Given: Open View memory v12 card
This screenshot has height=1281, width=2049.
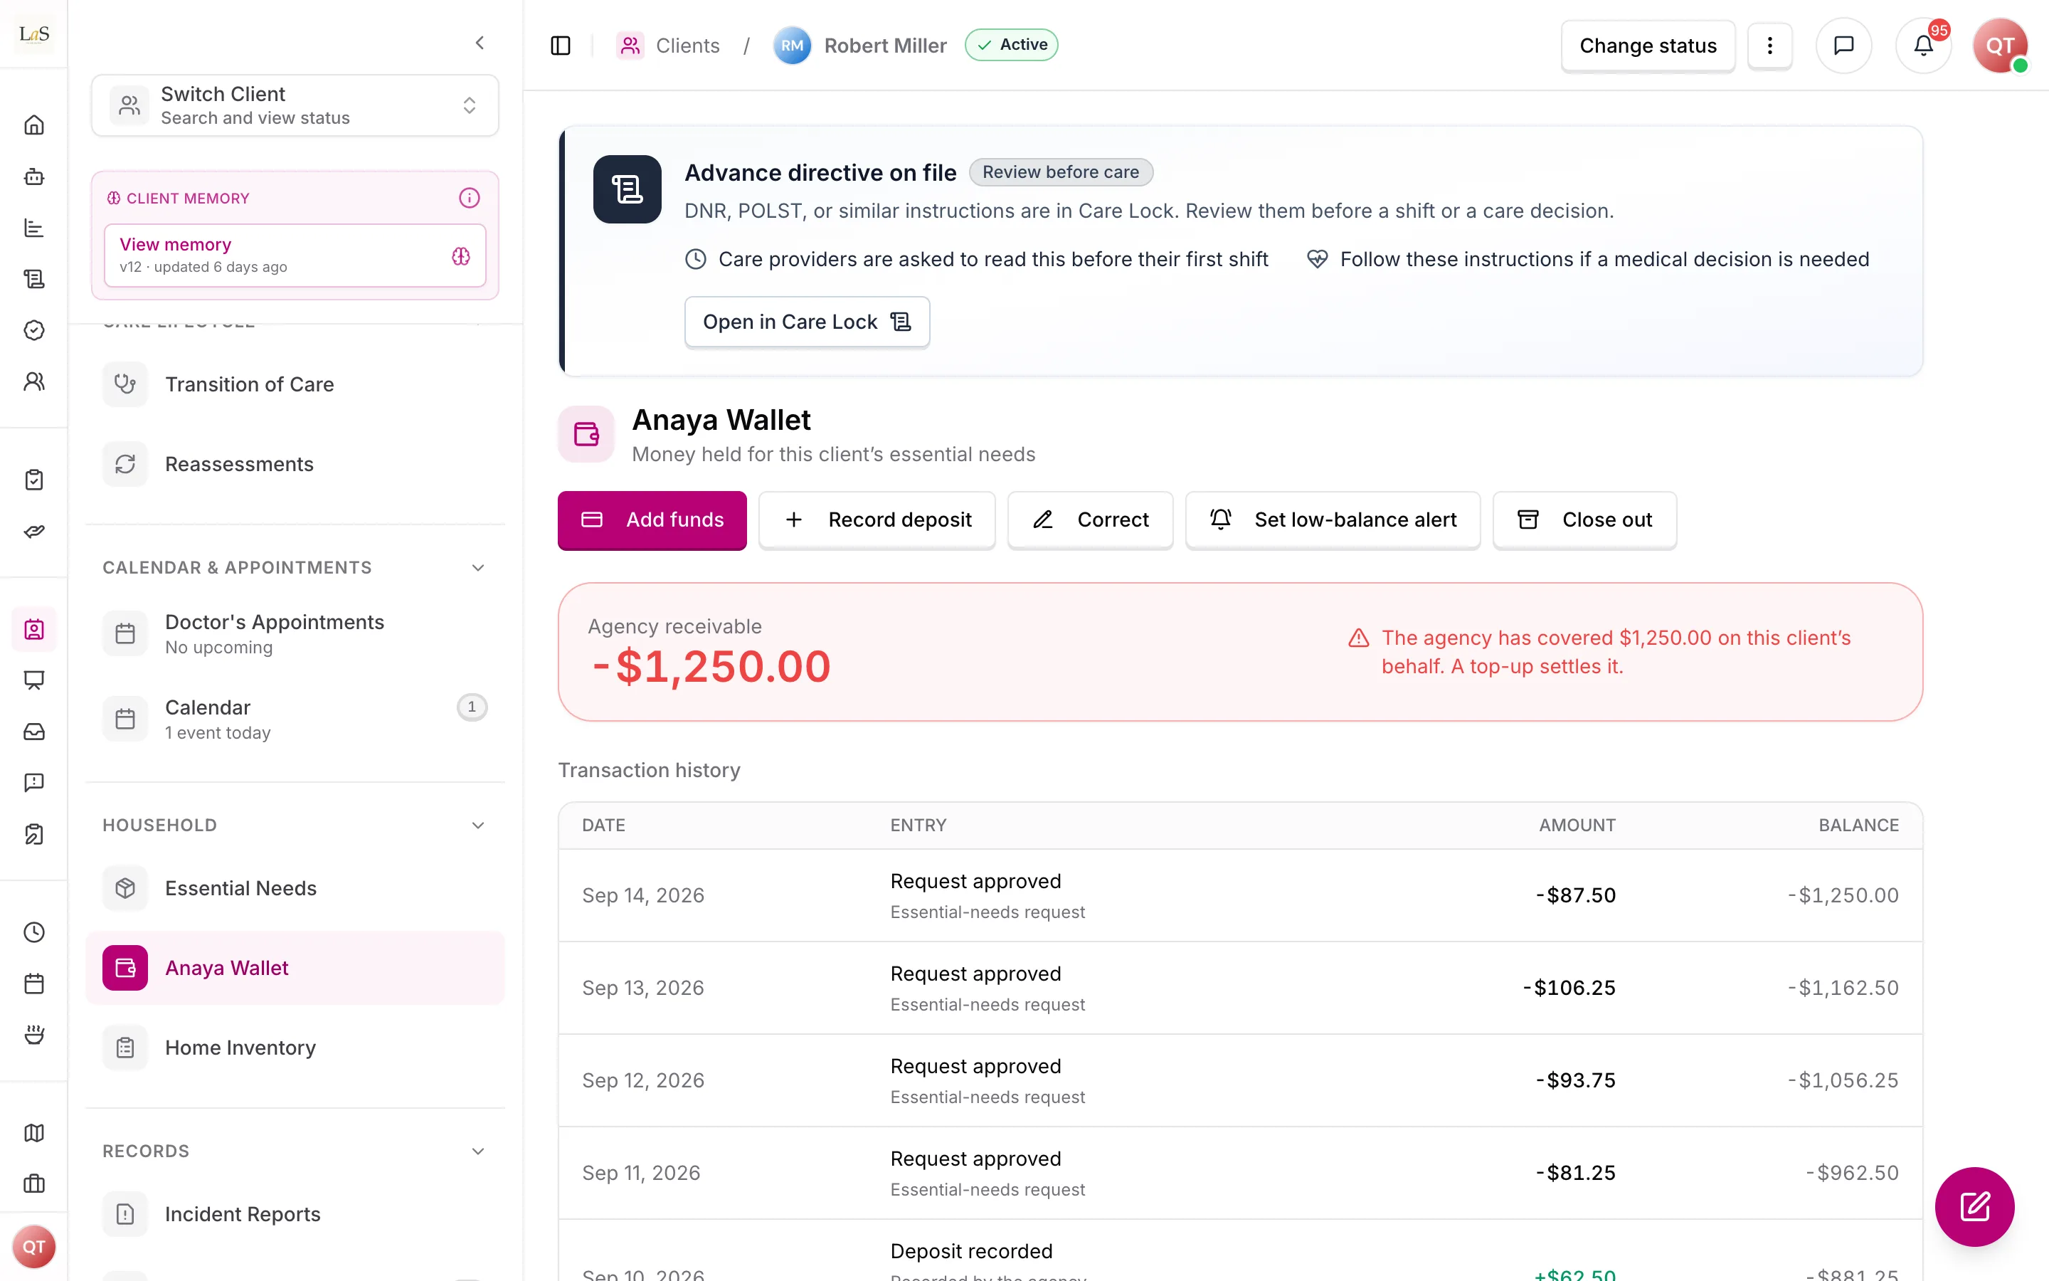Looking at the screenshot, I should coord(295,255).
